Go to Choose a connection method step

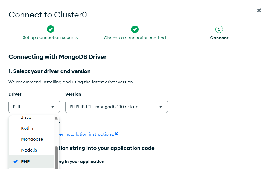coord(135,38)
